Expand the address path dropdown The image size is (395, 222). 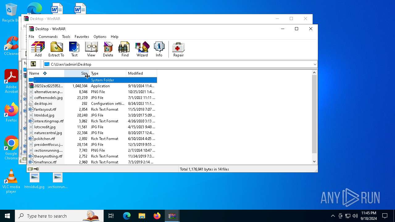click(315, 64)
